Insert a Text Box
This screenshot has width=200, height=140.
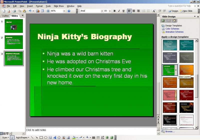point(50,137)
